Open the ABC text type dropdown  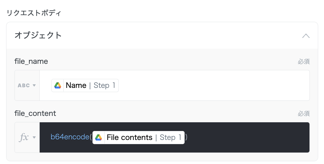(x=34, y=85)
